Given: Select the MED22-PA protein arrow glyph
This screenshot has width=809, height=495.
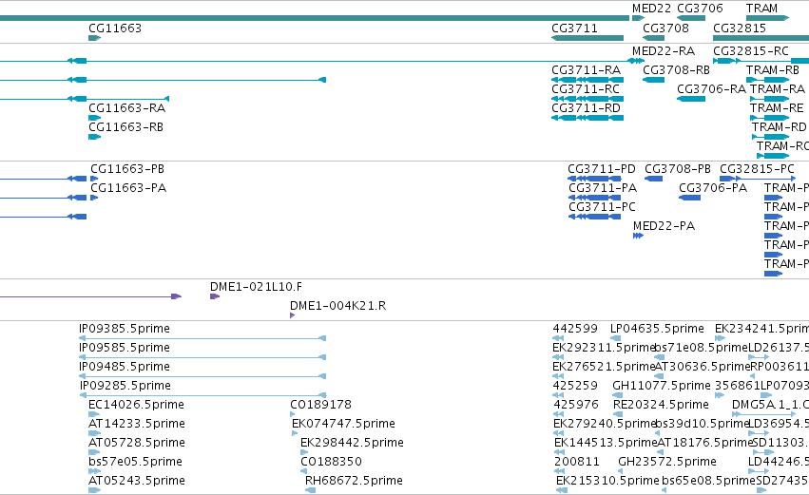Looking at the screenshot, I should [x=638, y=237].
